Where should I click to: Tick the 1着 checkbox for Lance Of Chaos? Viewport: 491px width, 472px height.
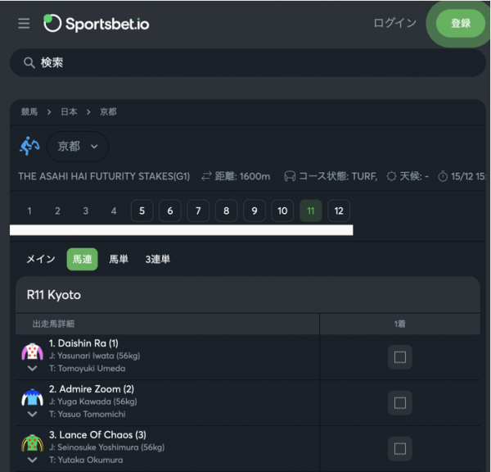tap(400, 448)
